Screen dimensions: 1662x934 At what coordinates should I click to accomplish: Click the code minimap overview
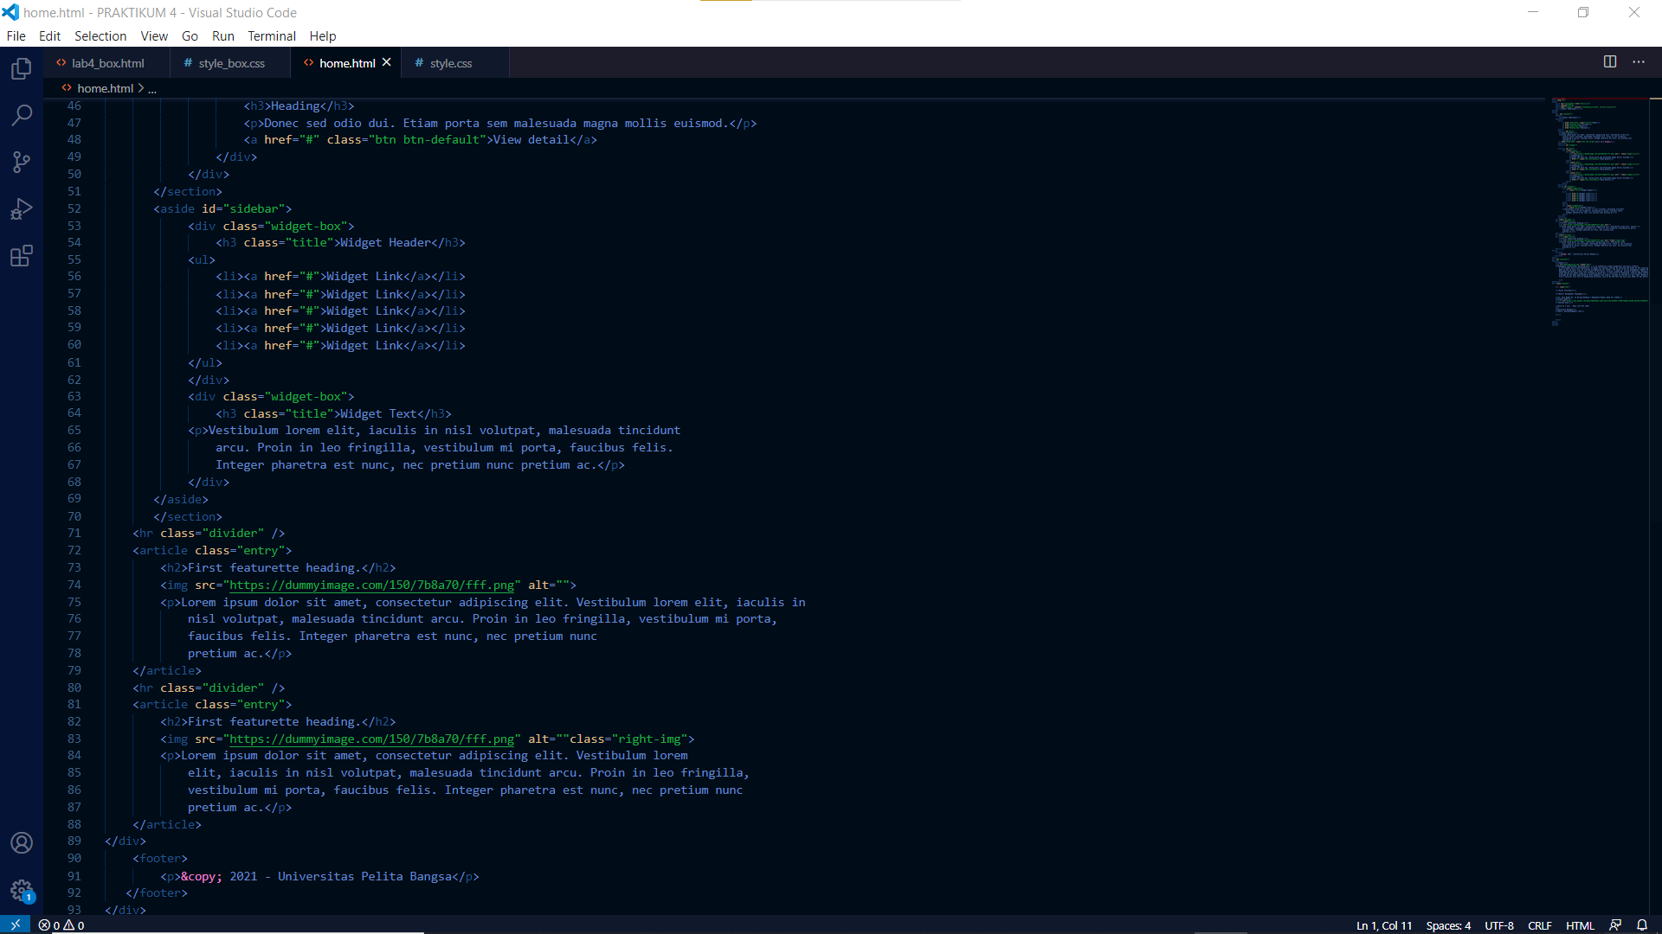[x=1600, y=212]
